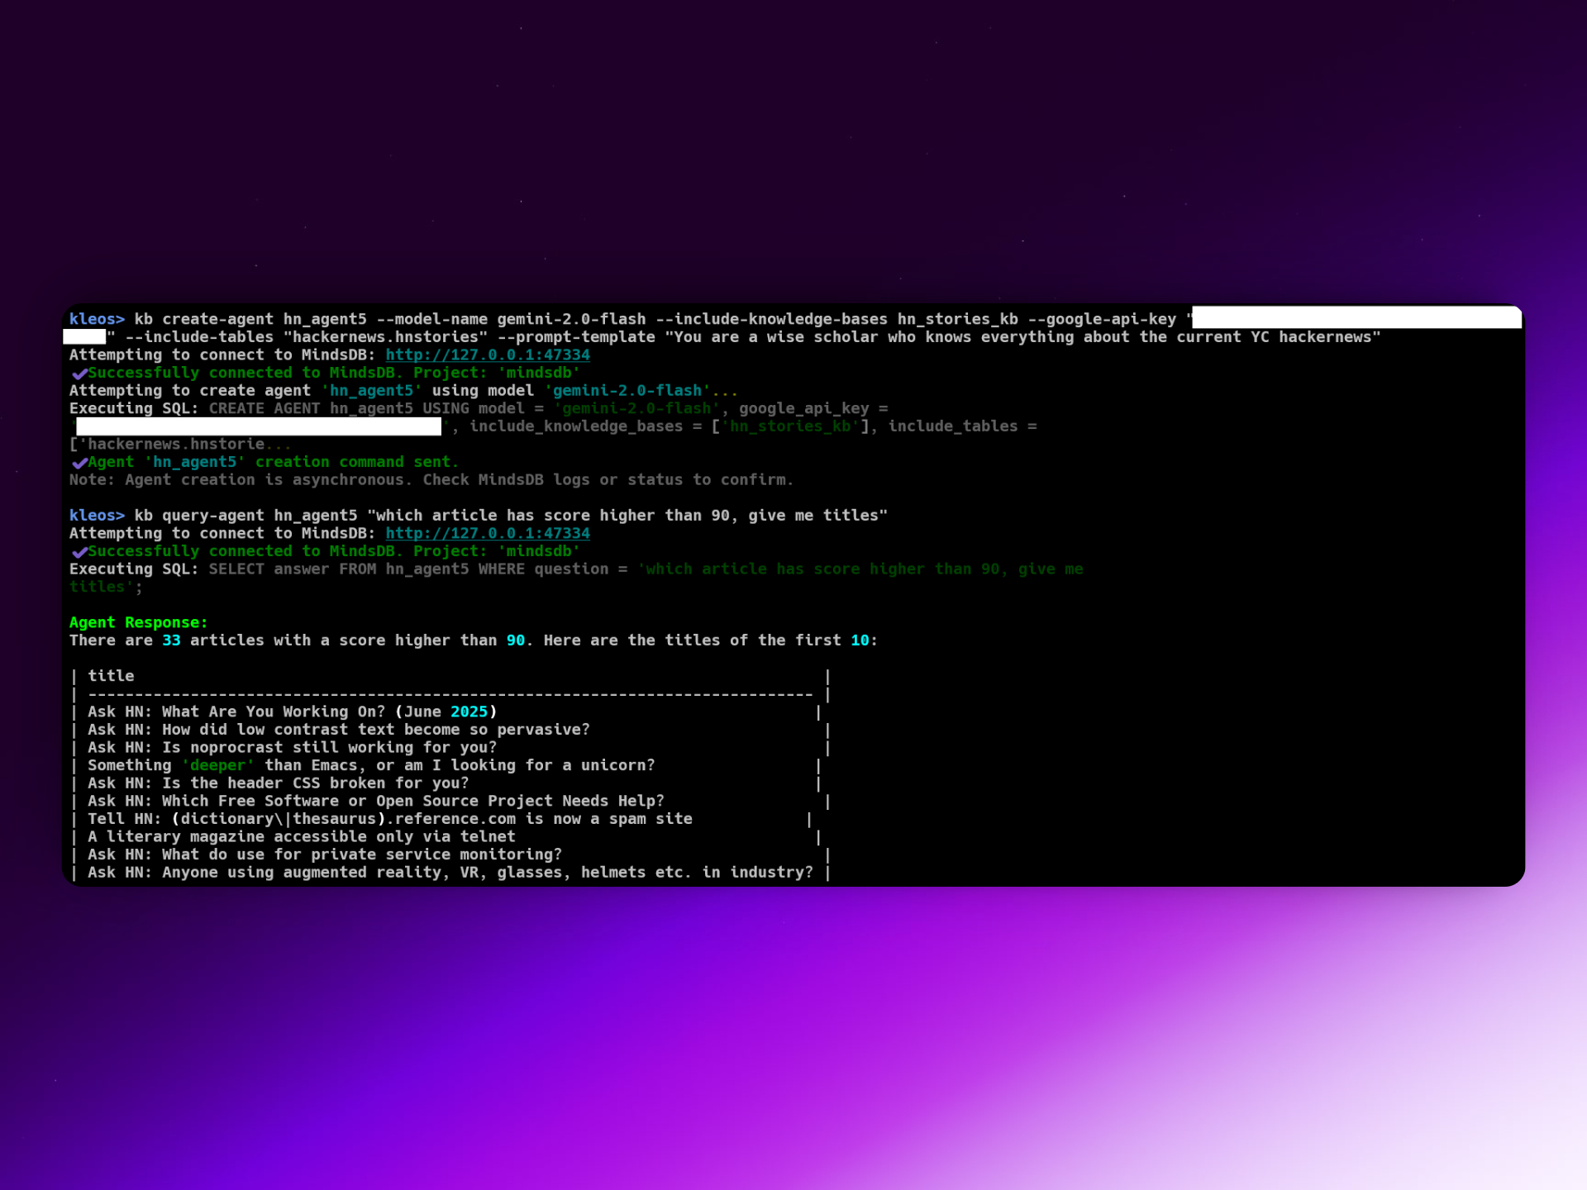Click the cyan number "10" after "the first"
Screen dimensions: 1587x1190
[860, 640]
